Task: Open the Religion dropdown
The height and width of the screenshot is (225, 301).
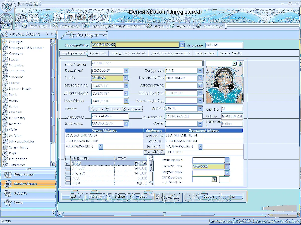Action: tap(200, 109)
